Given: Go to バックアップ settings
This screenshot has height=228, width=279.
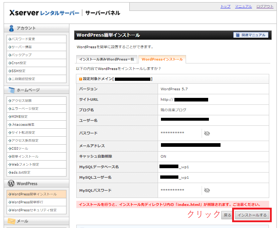Looking at the screenshot, I should 36,55.
